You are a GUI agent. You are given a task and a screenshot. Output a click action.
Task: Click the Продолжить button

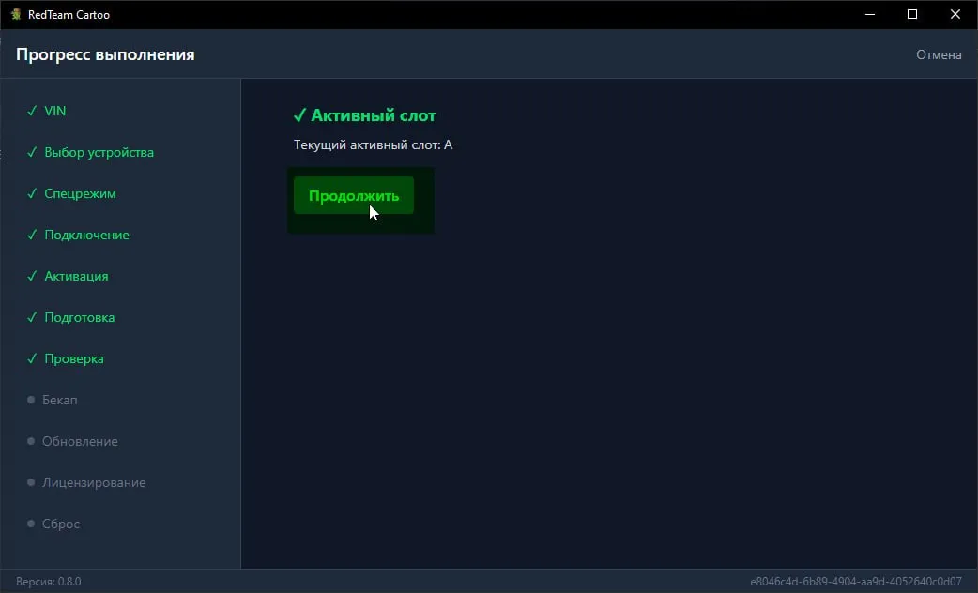pyautogui.click(x=354, y=195)
